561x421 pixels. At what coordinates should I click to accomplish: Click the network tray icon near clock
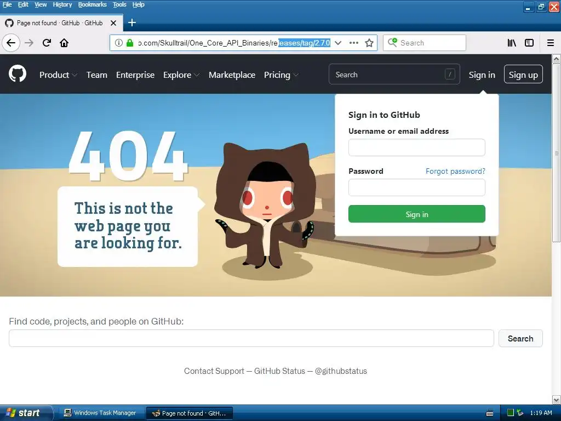tap(520, 413)
